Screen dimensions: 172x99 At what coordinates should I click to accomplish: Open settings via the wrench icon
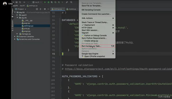click(x=67, y=2)
